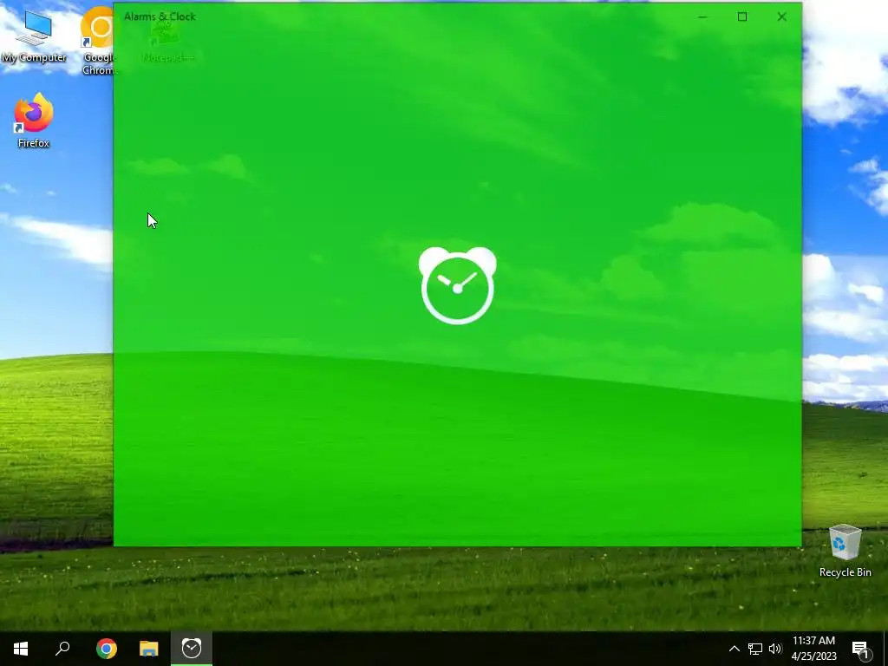Click the Alarms & Clock title text
The width and height of the screenshot is (888, 666).
pos(160,16)
